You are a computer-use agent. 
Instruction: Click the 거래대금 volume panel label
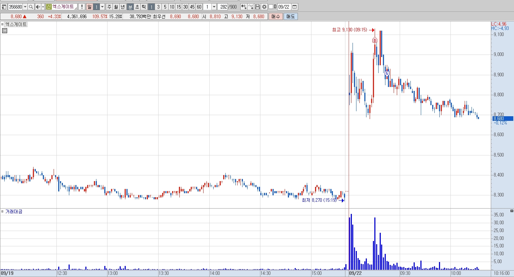coord(14,211)
